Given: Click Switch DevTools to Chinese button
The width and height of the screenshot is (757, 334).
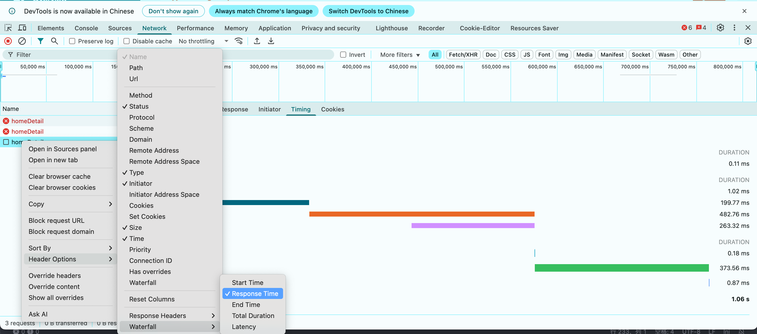Looking at the screenshot, I should (x=368, y=11).
